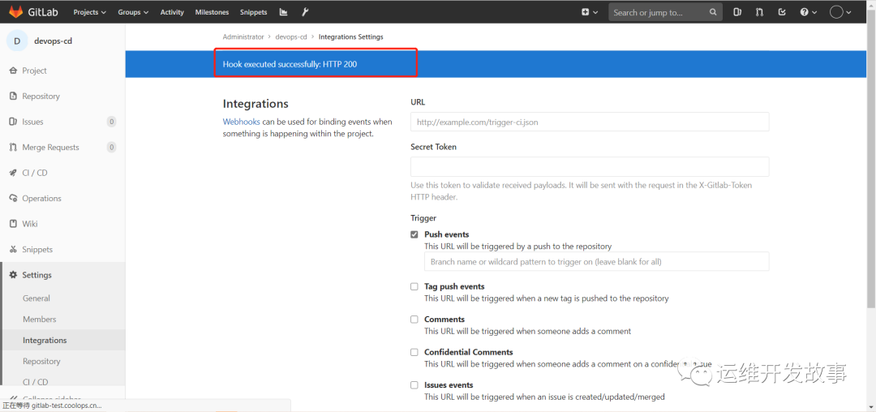The height and width of the screenshot is (412, 876).
Task: Click the Repository file icon in the sidebar
Action: tap(14, 96)
